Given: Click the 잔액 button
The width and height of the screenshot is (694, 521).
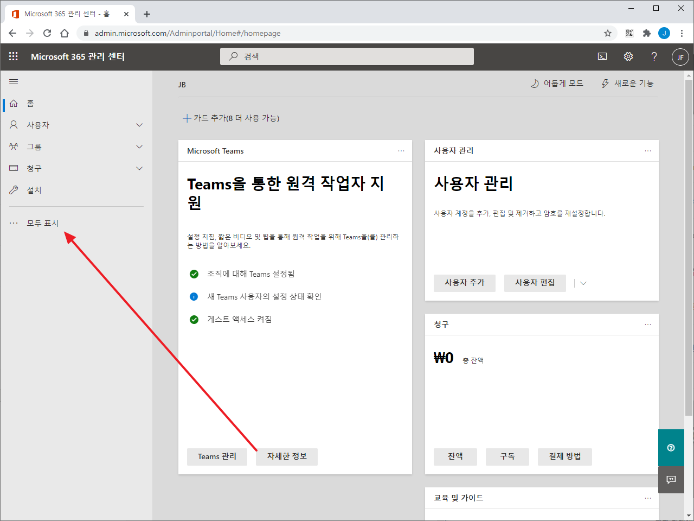Looking at the screenshot, I should [x=455, y=457].
